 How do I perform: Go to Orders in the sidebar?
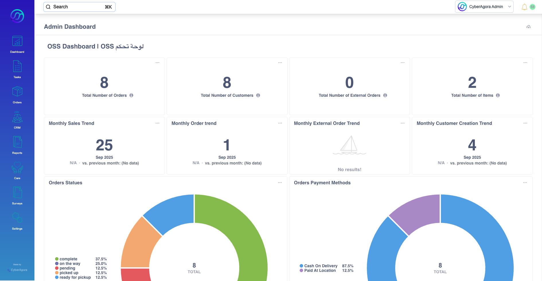17,92
